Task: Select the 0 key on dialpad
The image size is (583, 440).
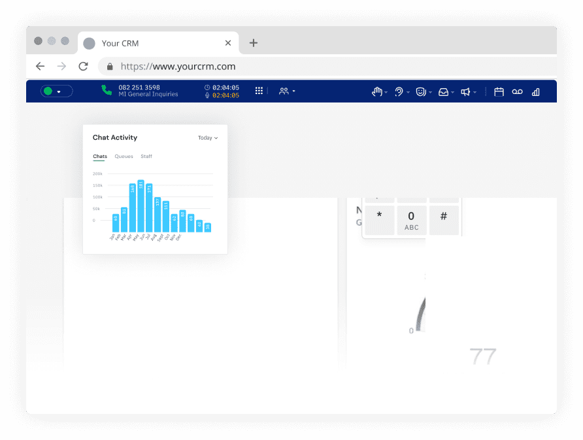Action: pos(411,221)
